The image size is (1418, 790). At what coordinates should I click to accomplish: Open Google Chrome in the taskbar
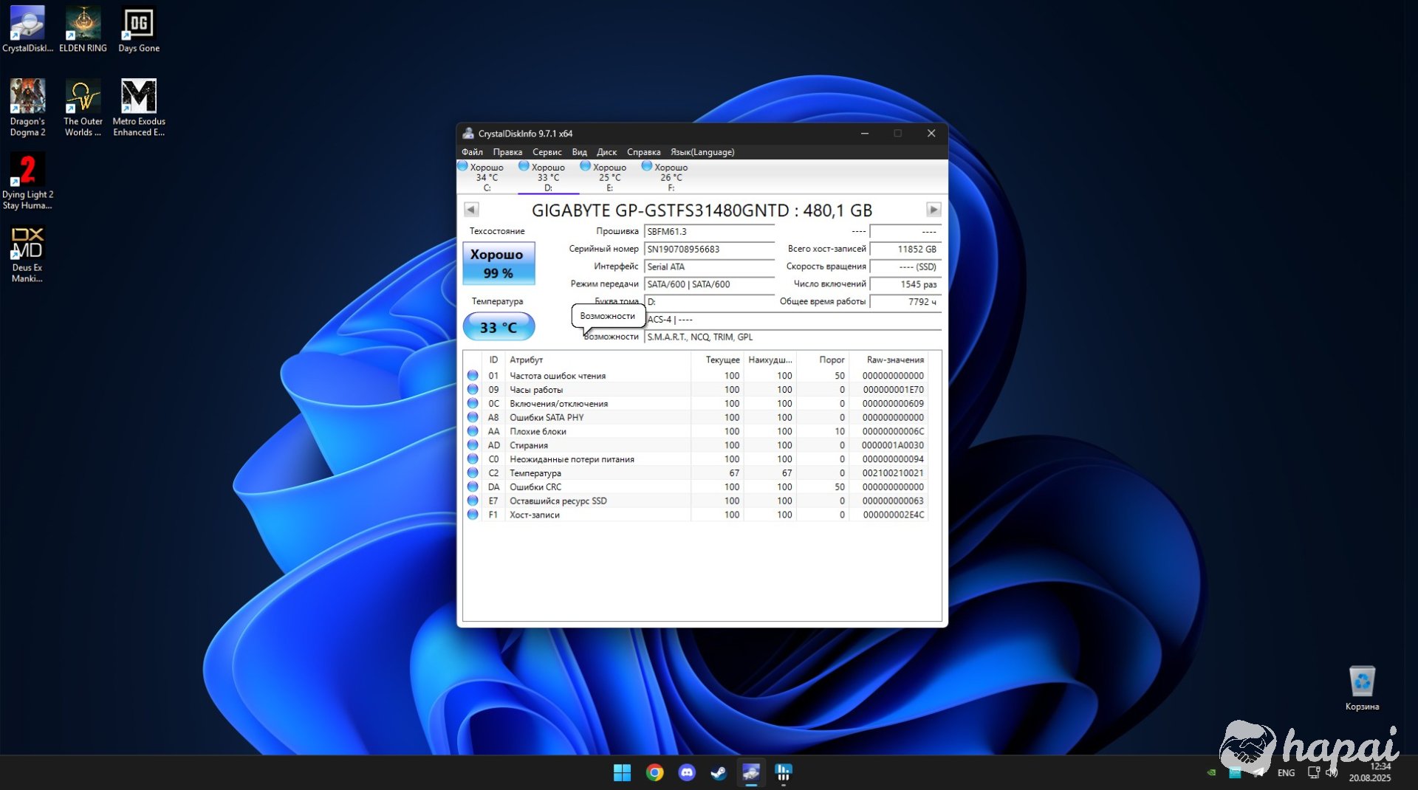[x=654, y=772]
